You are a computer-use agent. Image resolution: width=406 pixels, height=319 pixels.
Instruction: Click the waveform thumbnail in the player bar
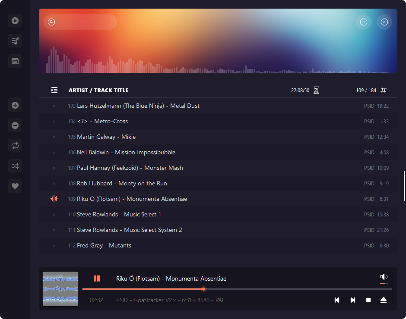pos(60,289)
